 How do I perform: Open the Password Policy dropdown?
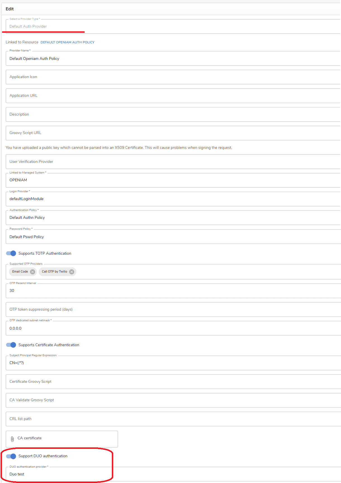[x=173, y=236]
